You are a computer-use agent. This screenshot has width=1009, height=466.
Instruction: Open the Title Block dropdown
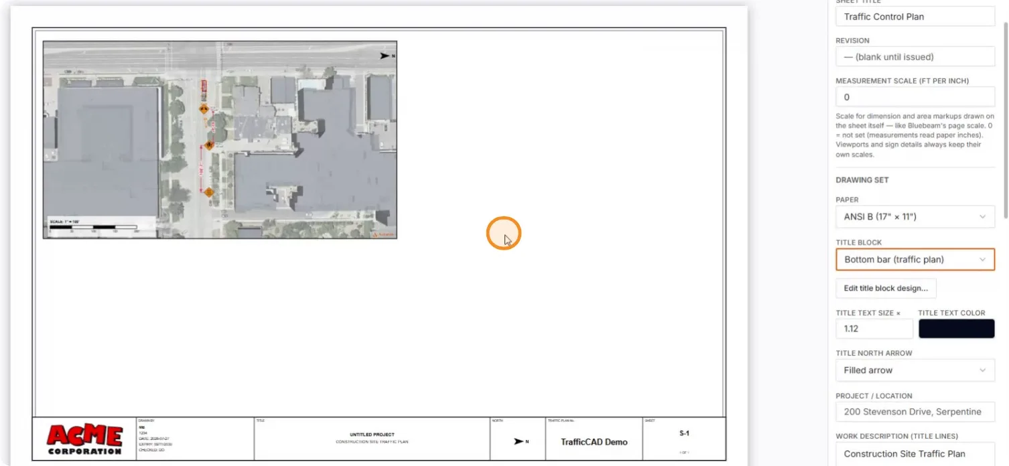click(915, 259)
